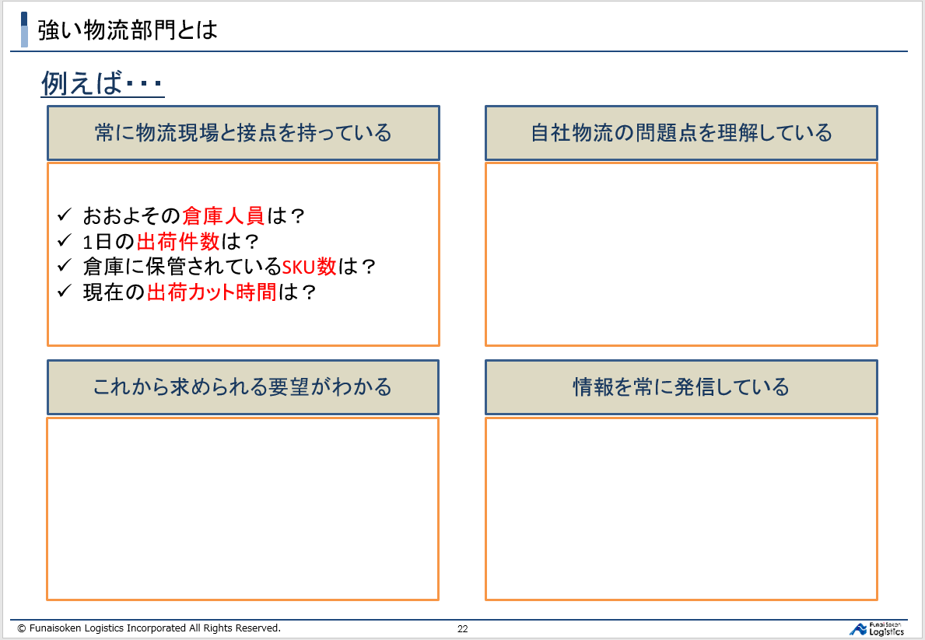Viewport: 925px width, 640px height.
Task: Click the page number 22 in the footer
Action: click(x=462, y=629)
